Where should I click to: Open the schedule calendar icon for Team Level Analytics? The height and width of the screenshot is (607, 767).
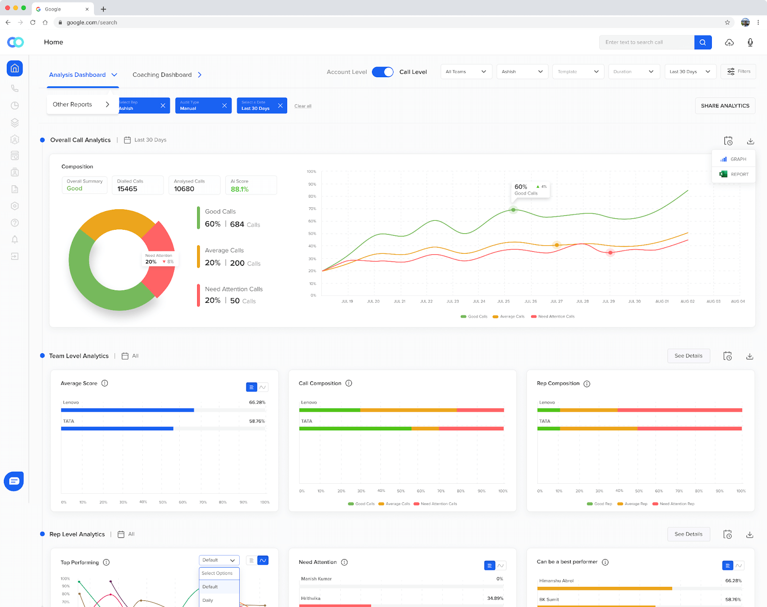pyautogui.click(x=728, y=356)
